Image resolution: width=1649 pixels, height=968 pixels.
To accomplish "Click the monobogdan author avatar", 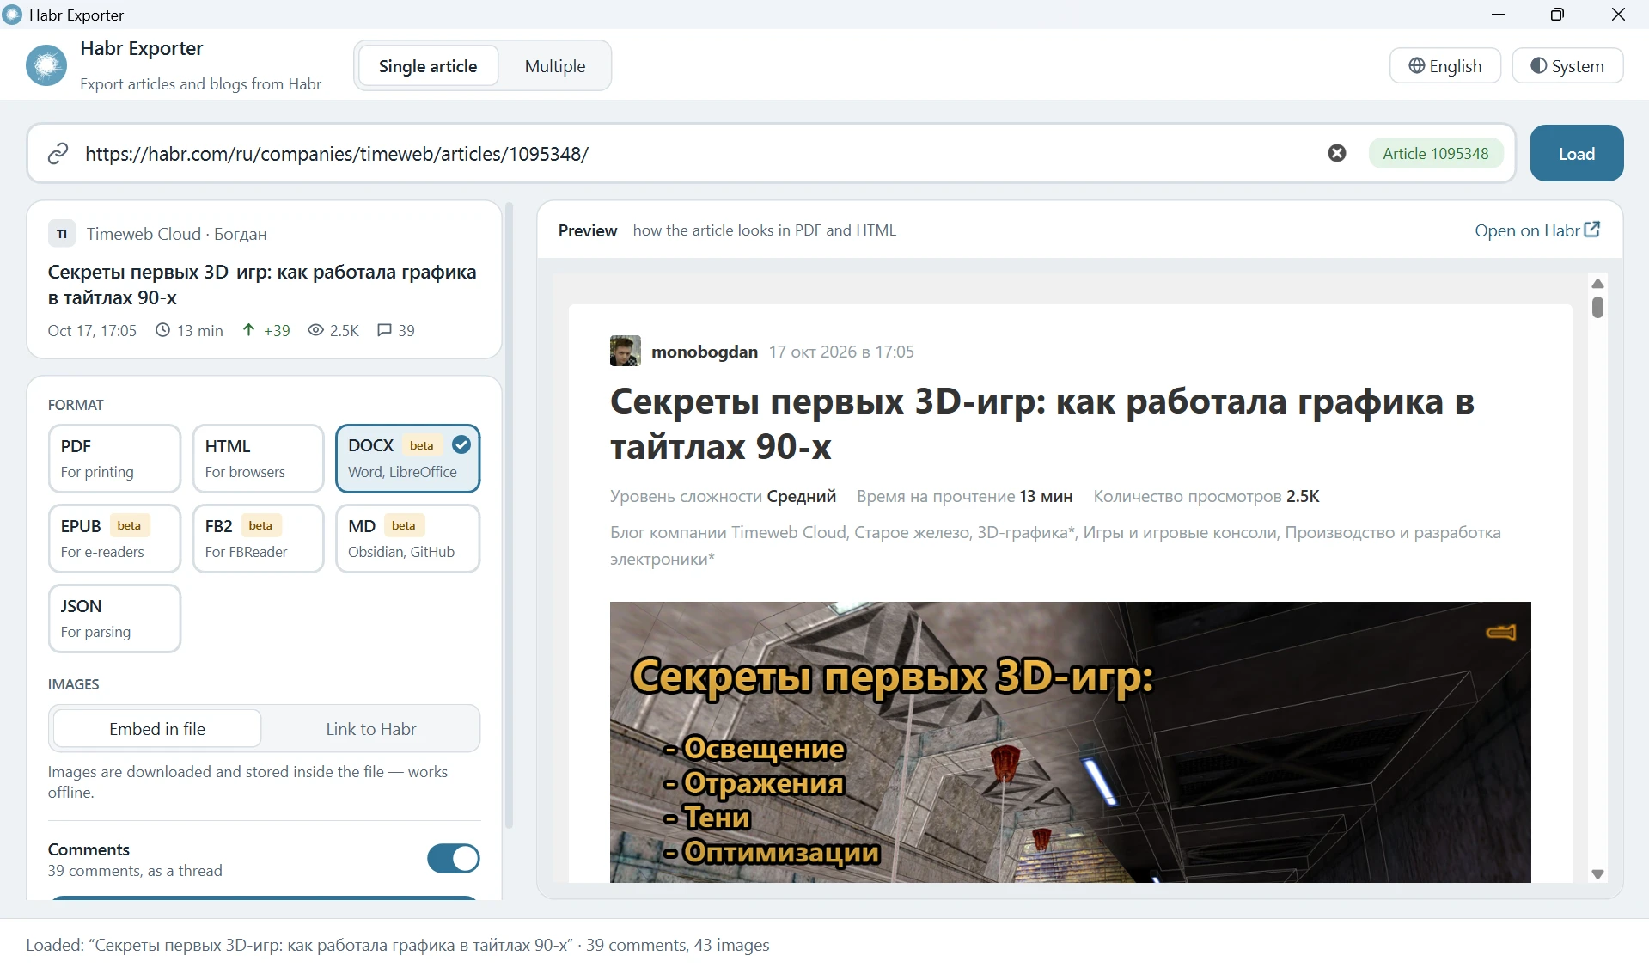I will pos(626,351).
